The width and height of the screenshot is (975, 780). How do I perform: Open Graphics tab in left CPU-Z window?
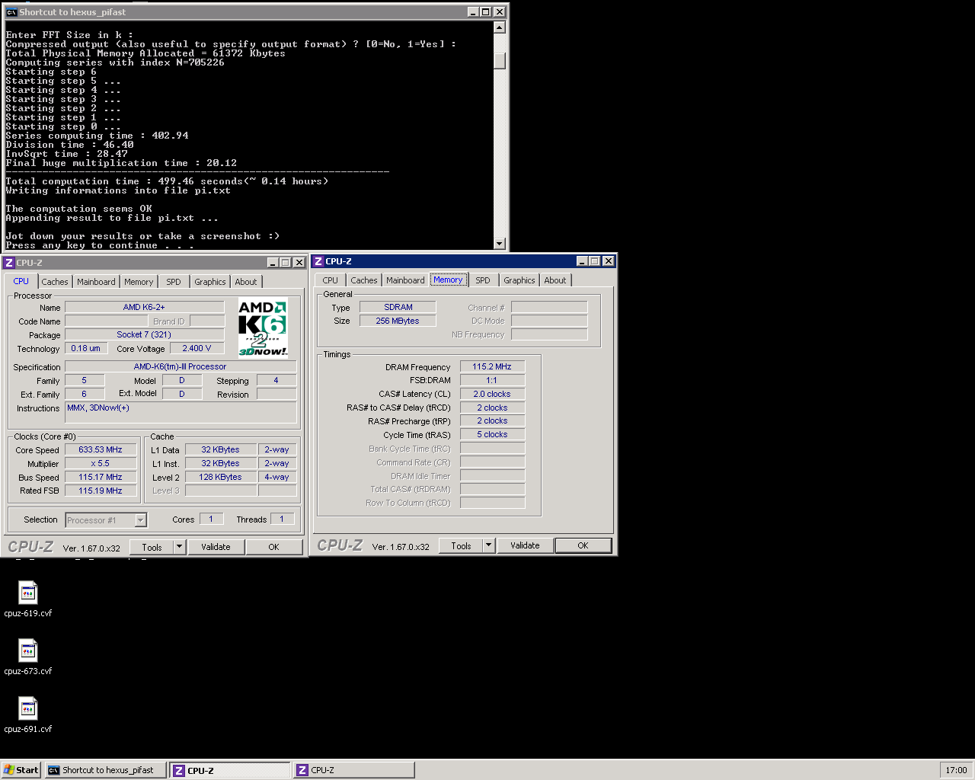coord(210,282)
